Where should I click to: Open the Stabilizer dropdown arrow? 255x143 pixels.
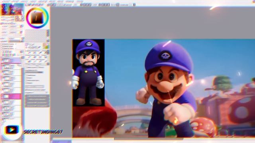coord(134,5)
